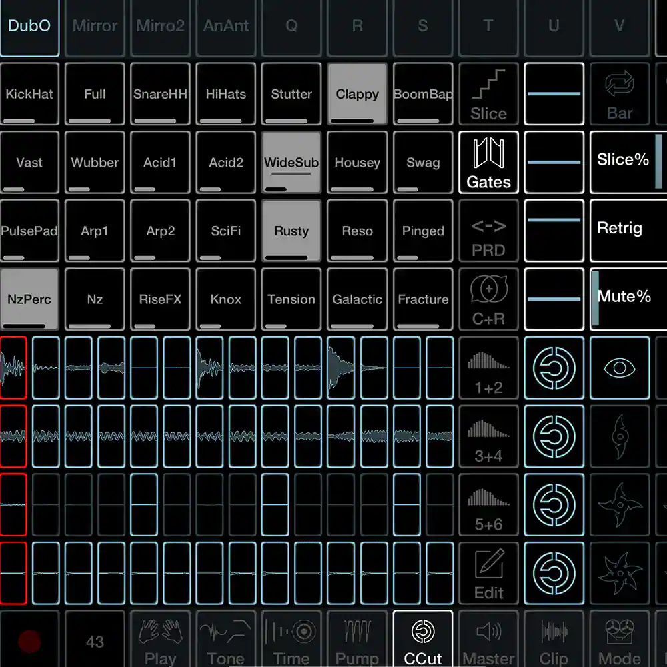The image size is (667, 667).
Task: Switch to the Mirro2 preset tab
Action: click(x=160, y=27)
